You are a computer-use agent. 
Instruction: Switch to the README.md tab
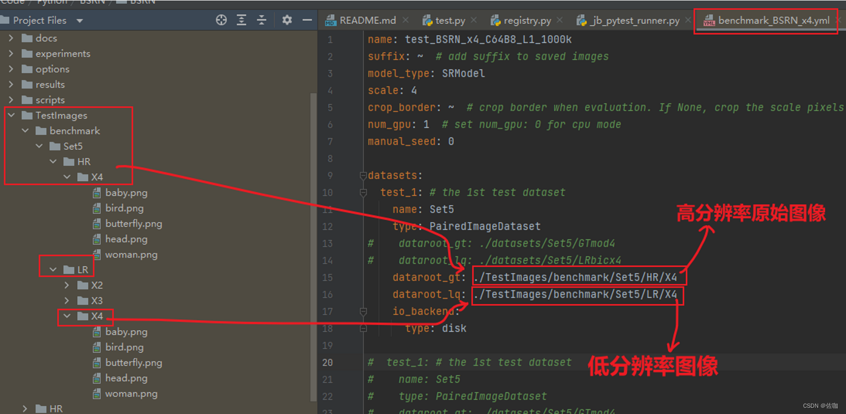(367, 21)
